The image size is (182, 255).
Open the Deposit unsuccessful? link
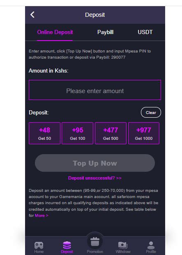(x=95, y=178)
